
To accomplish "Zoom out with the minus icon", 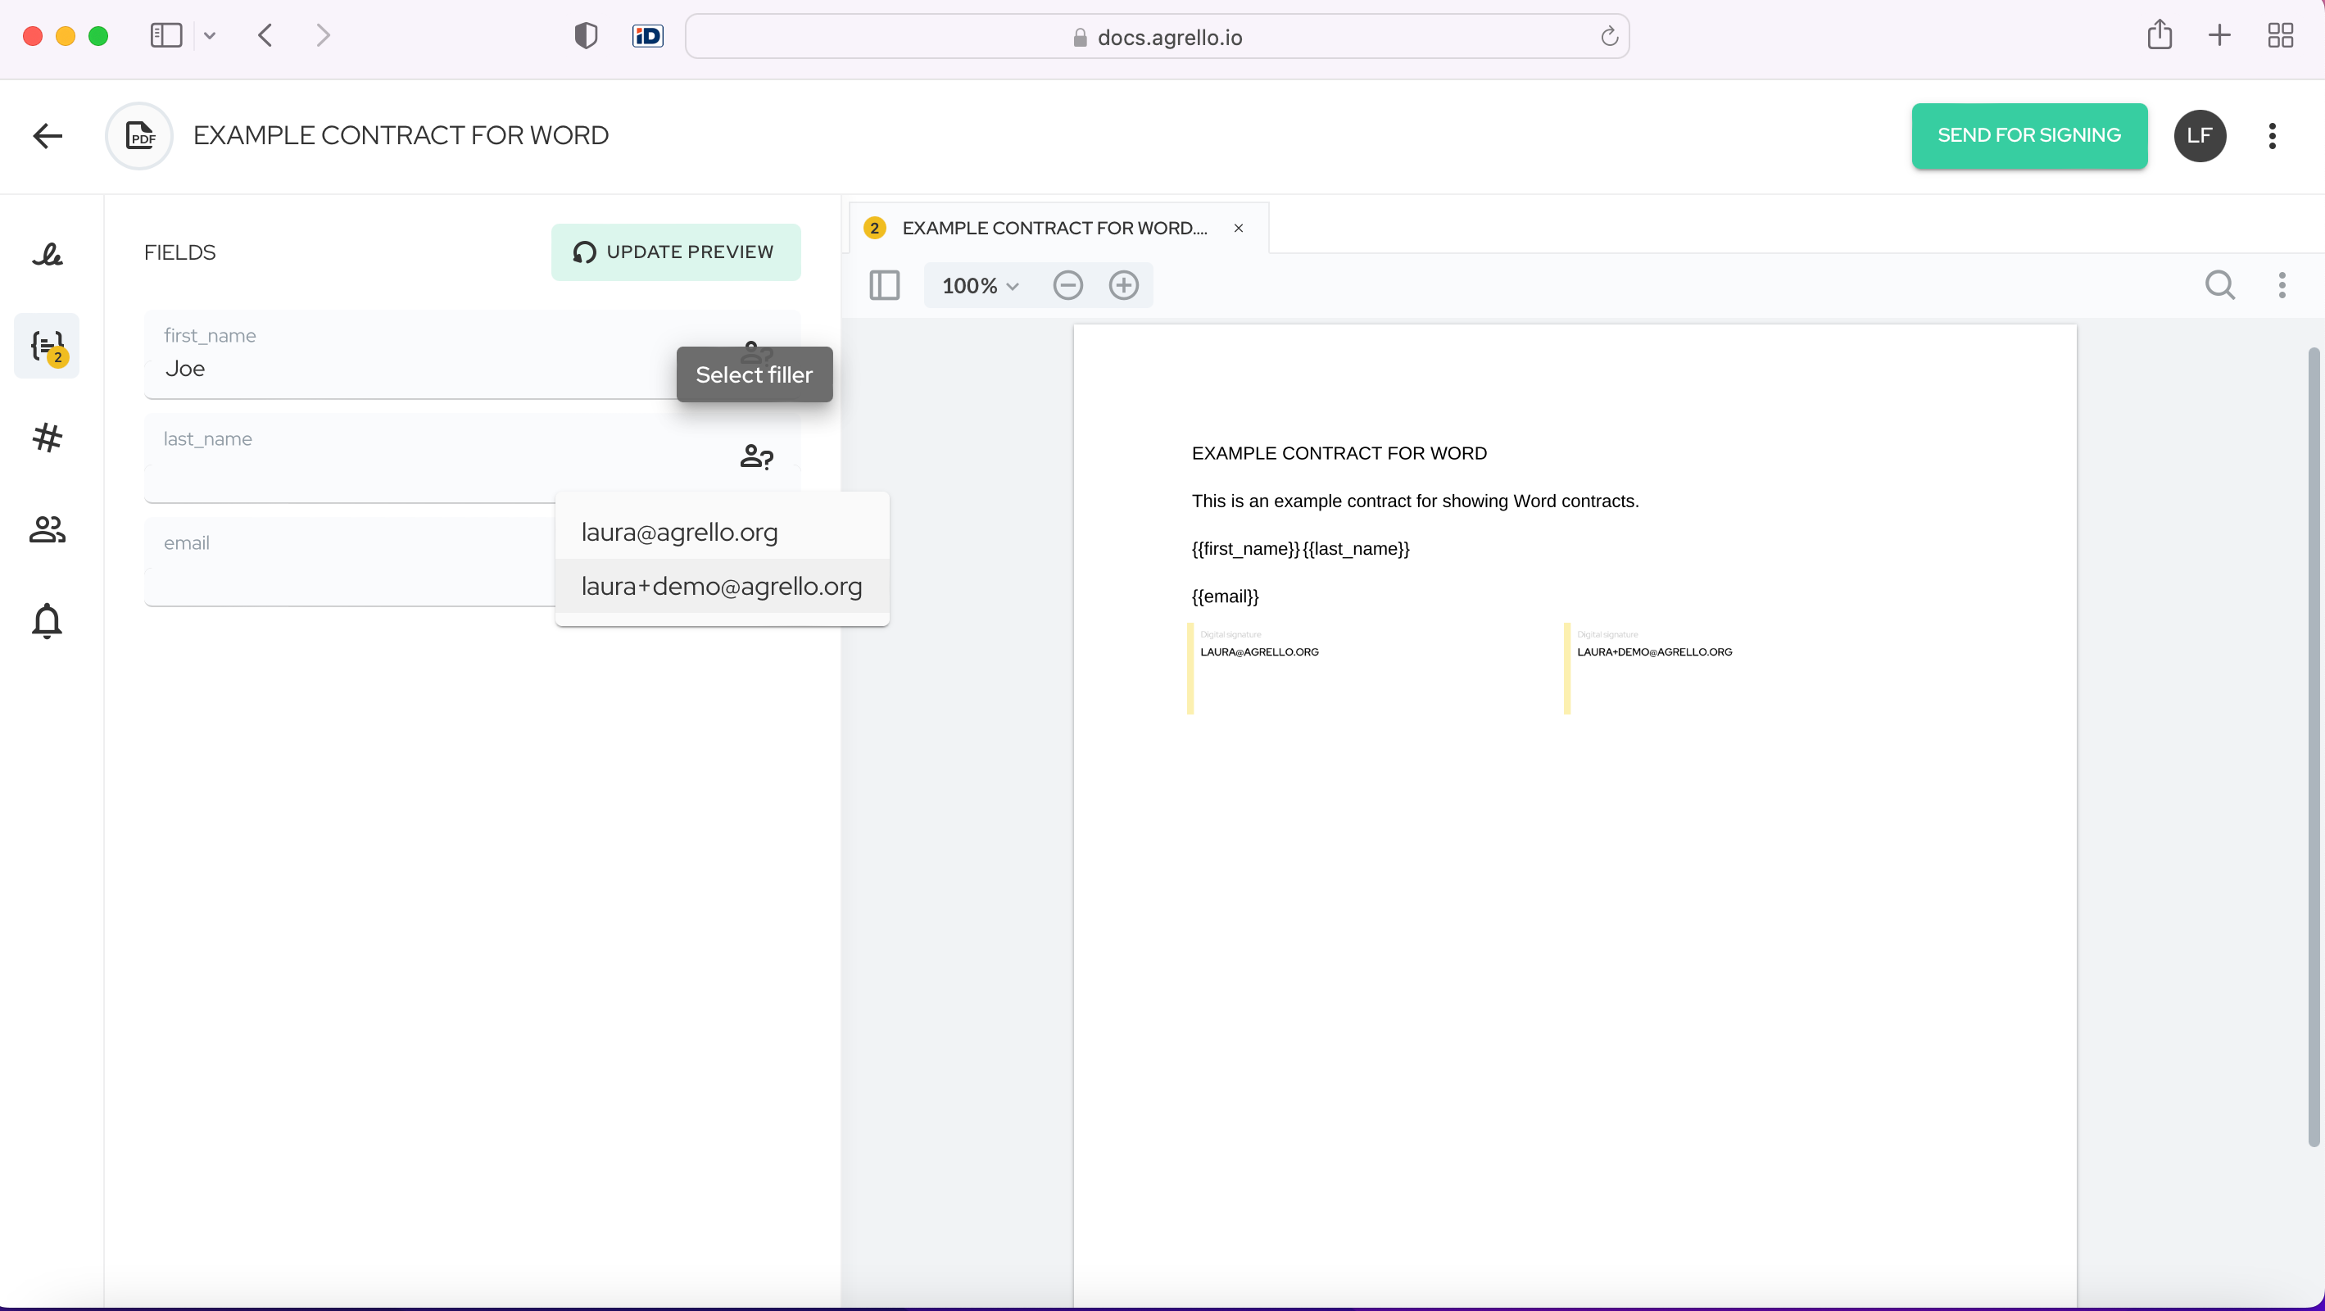I will coord(1067,285).
